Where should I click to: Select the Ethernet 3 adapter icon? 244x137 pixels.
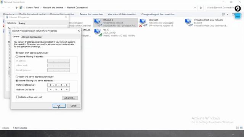(98, 23)
